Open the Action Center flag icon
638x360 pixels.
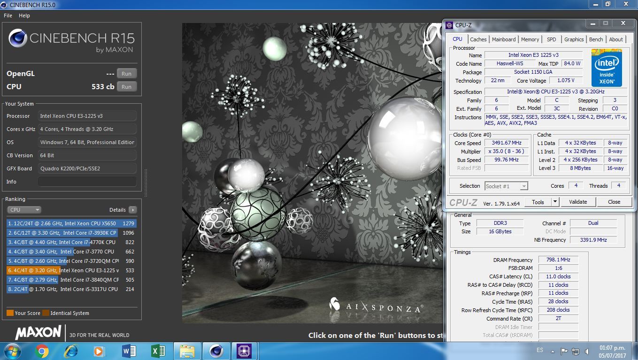564,351
